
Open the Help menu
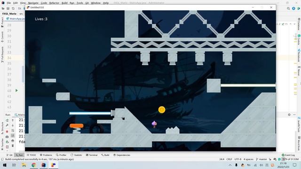coord(106,3)
